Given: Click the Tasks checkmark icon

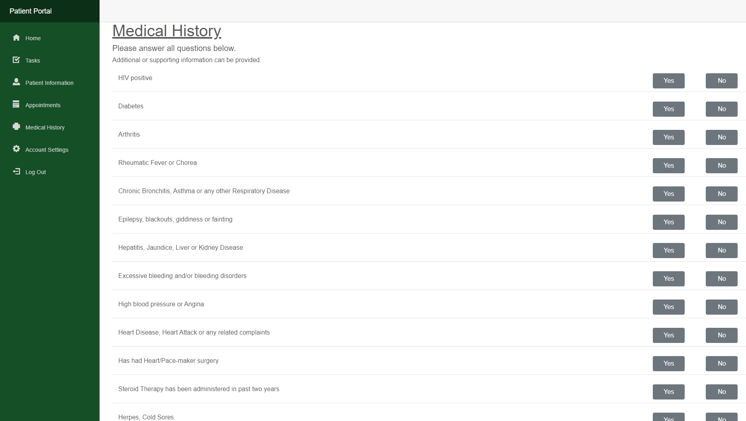Looking at the screenshot, I should (16, 60).
